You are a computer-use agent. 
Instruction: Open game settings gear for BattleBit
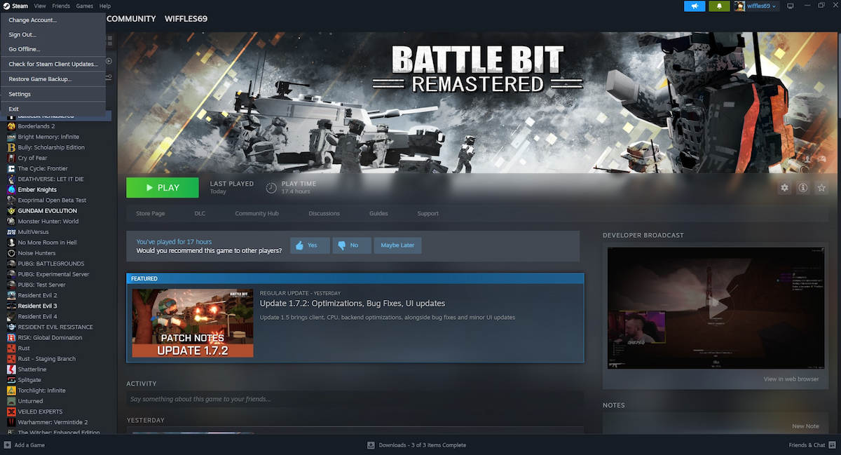[784, 188]
